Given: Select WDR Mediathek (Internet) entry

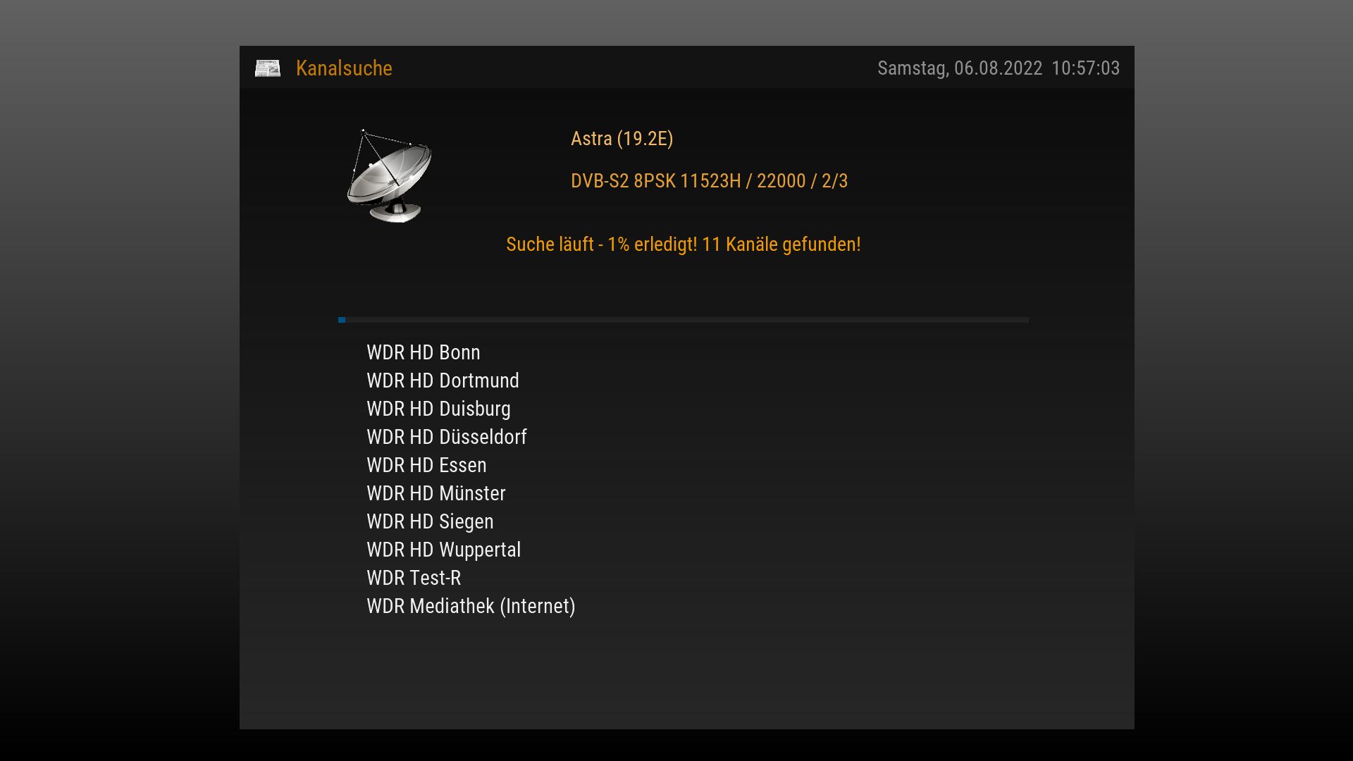Looking at the screenshot, I should (x=471, y=606).
